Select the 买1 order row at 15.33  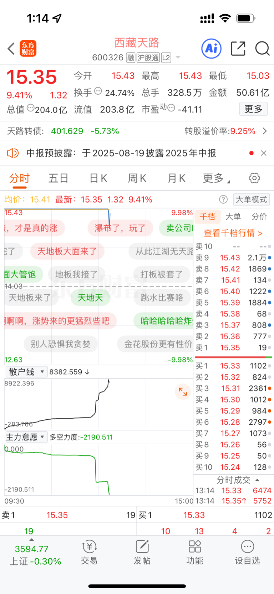pyautogui.click(x=233, y=366)
